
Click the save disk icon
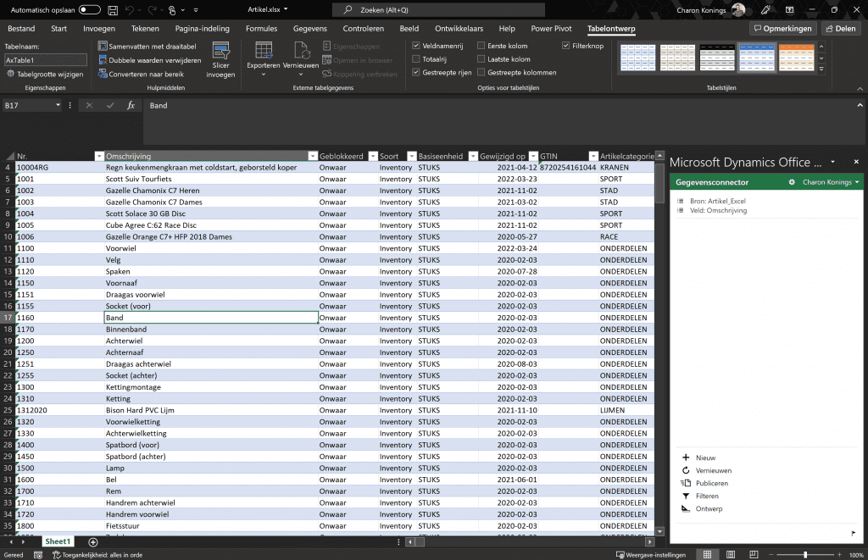[x=113, y=10]
